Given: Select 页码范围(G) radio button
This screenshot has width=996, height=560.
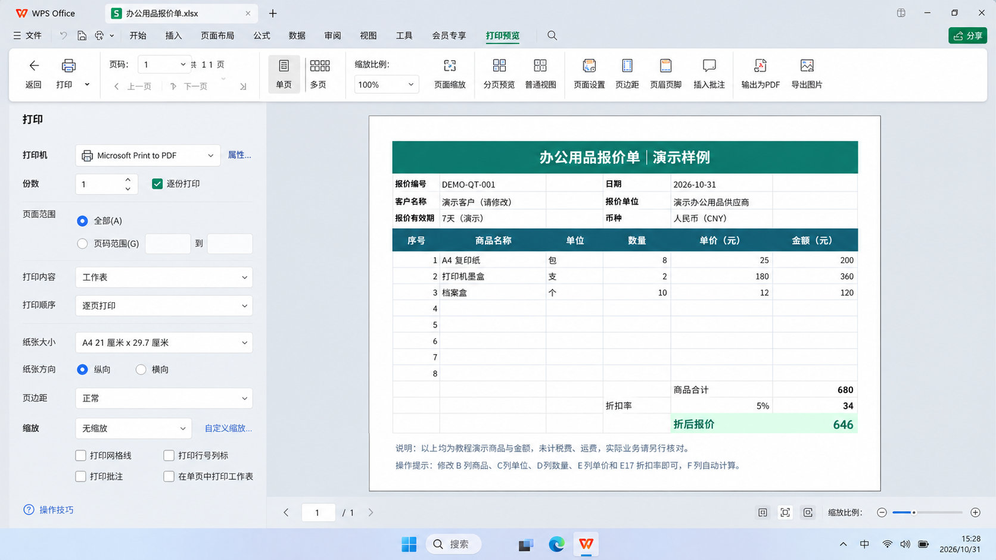Looking at the screenshot, I should [83, 243].
